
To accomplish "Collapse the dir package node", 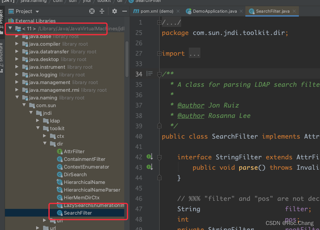I will tap(45, 143).
